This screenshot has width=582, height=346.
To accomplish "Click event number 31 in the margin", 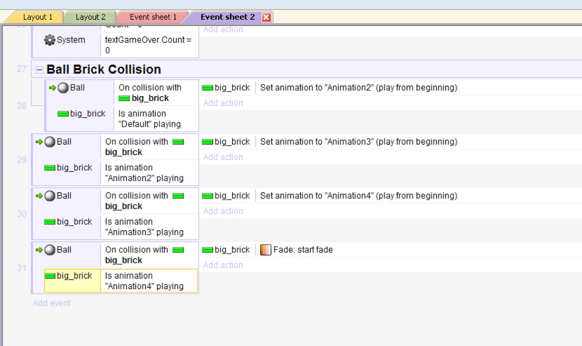I will point(21,268).
